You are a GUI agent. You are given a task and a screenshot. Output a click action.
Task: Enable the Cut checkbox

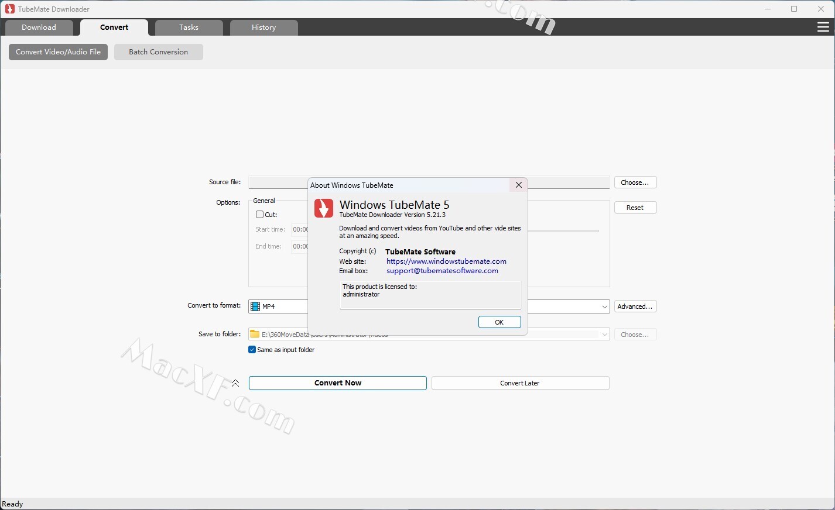click(x=259, y=215)
